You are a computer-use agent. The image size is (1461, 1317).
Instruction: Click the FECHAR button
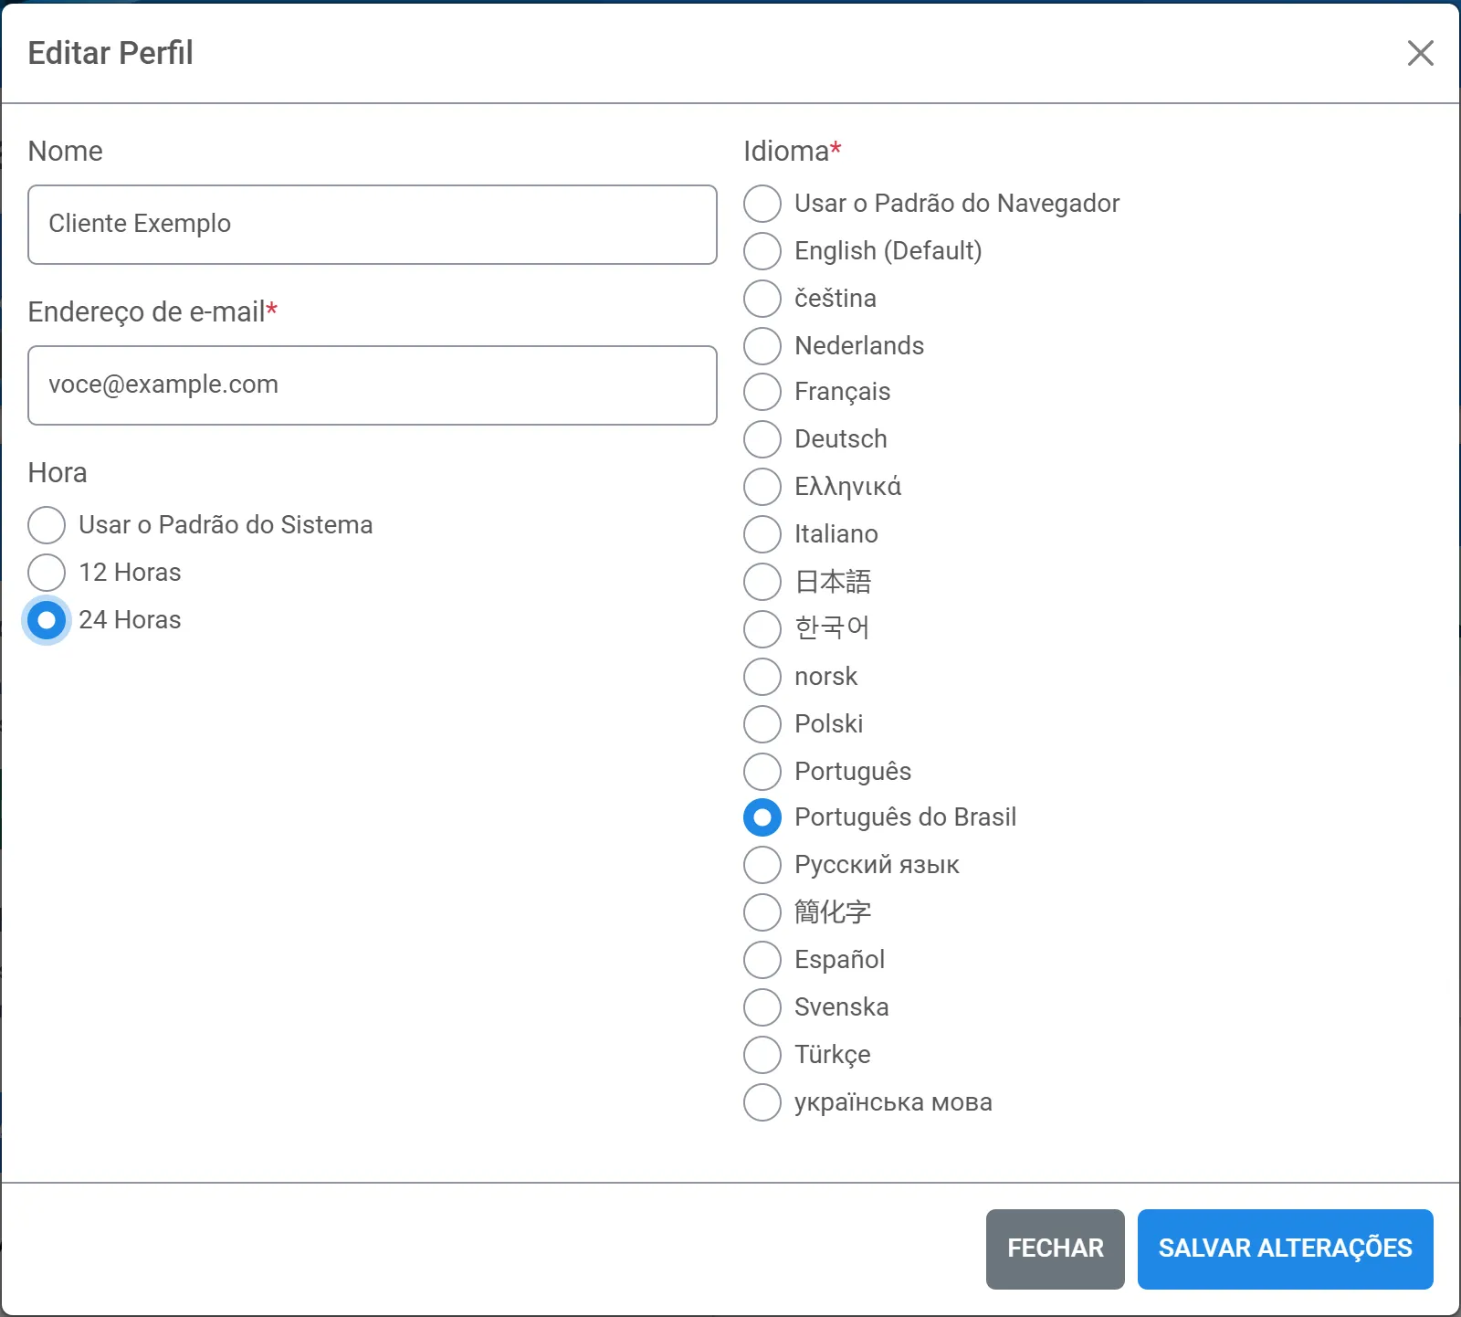(x=1056, y=1249)
